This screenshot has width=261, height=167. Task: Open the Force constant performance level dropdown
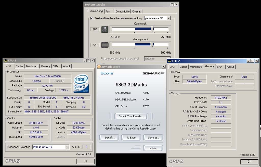point(157,59)
